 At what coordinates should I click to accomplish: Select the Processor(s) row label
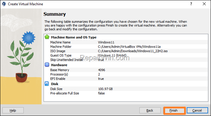pyautogui.click(x=59, y=74)
